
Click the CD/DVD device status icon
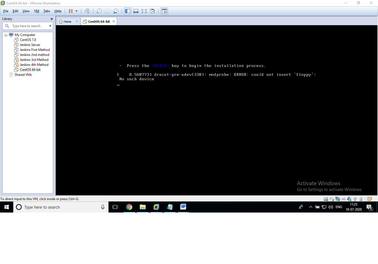pos(332,199)
